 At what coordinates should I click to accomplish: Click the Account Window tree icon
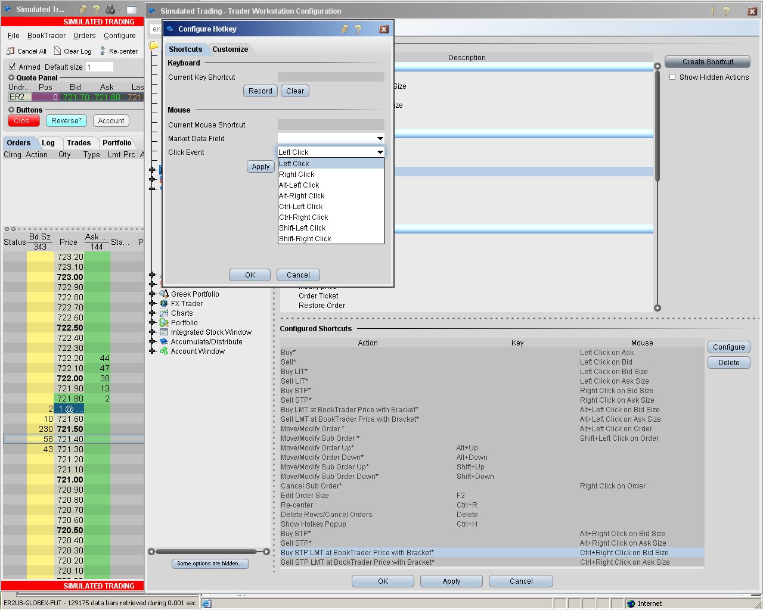coord(164,351)
